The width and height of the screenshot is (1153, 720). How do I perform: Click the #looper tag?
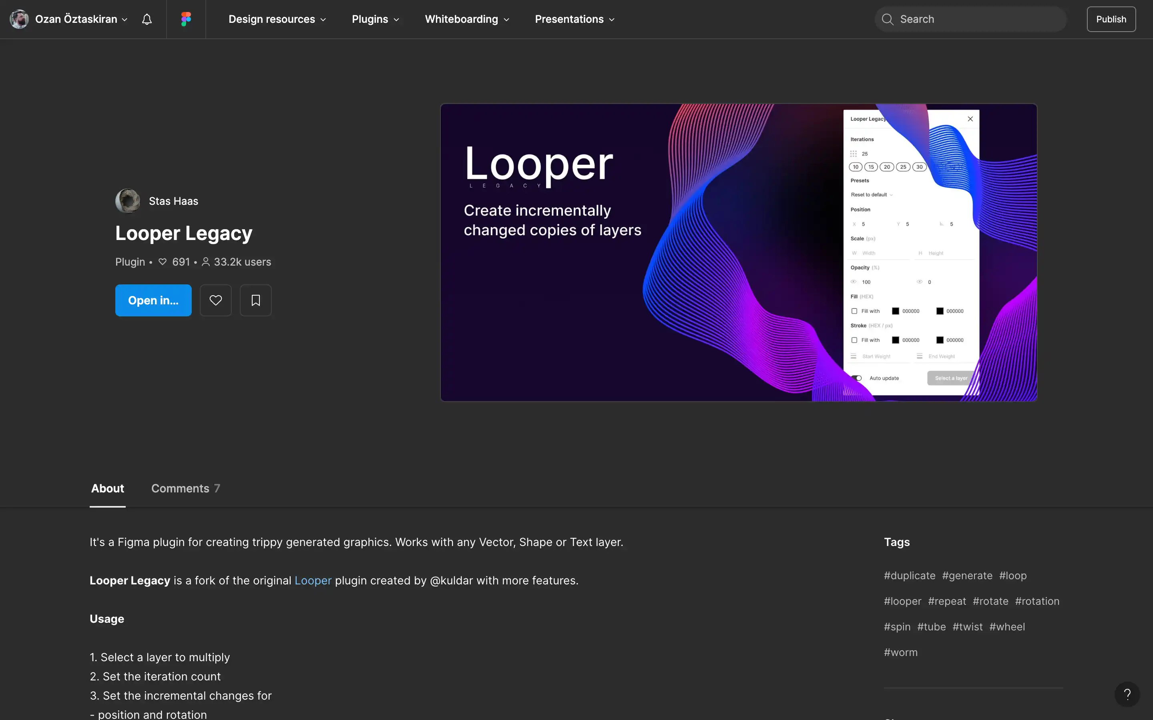(x=902, y=602)
